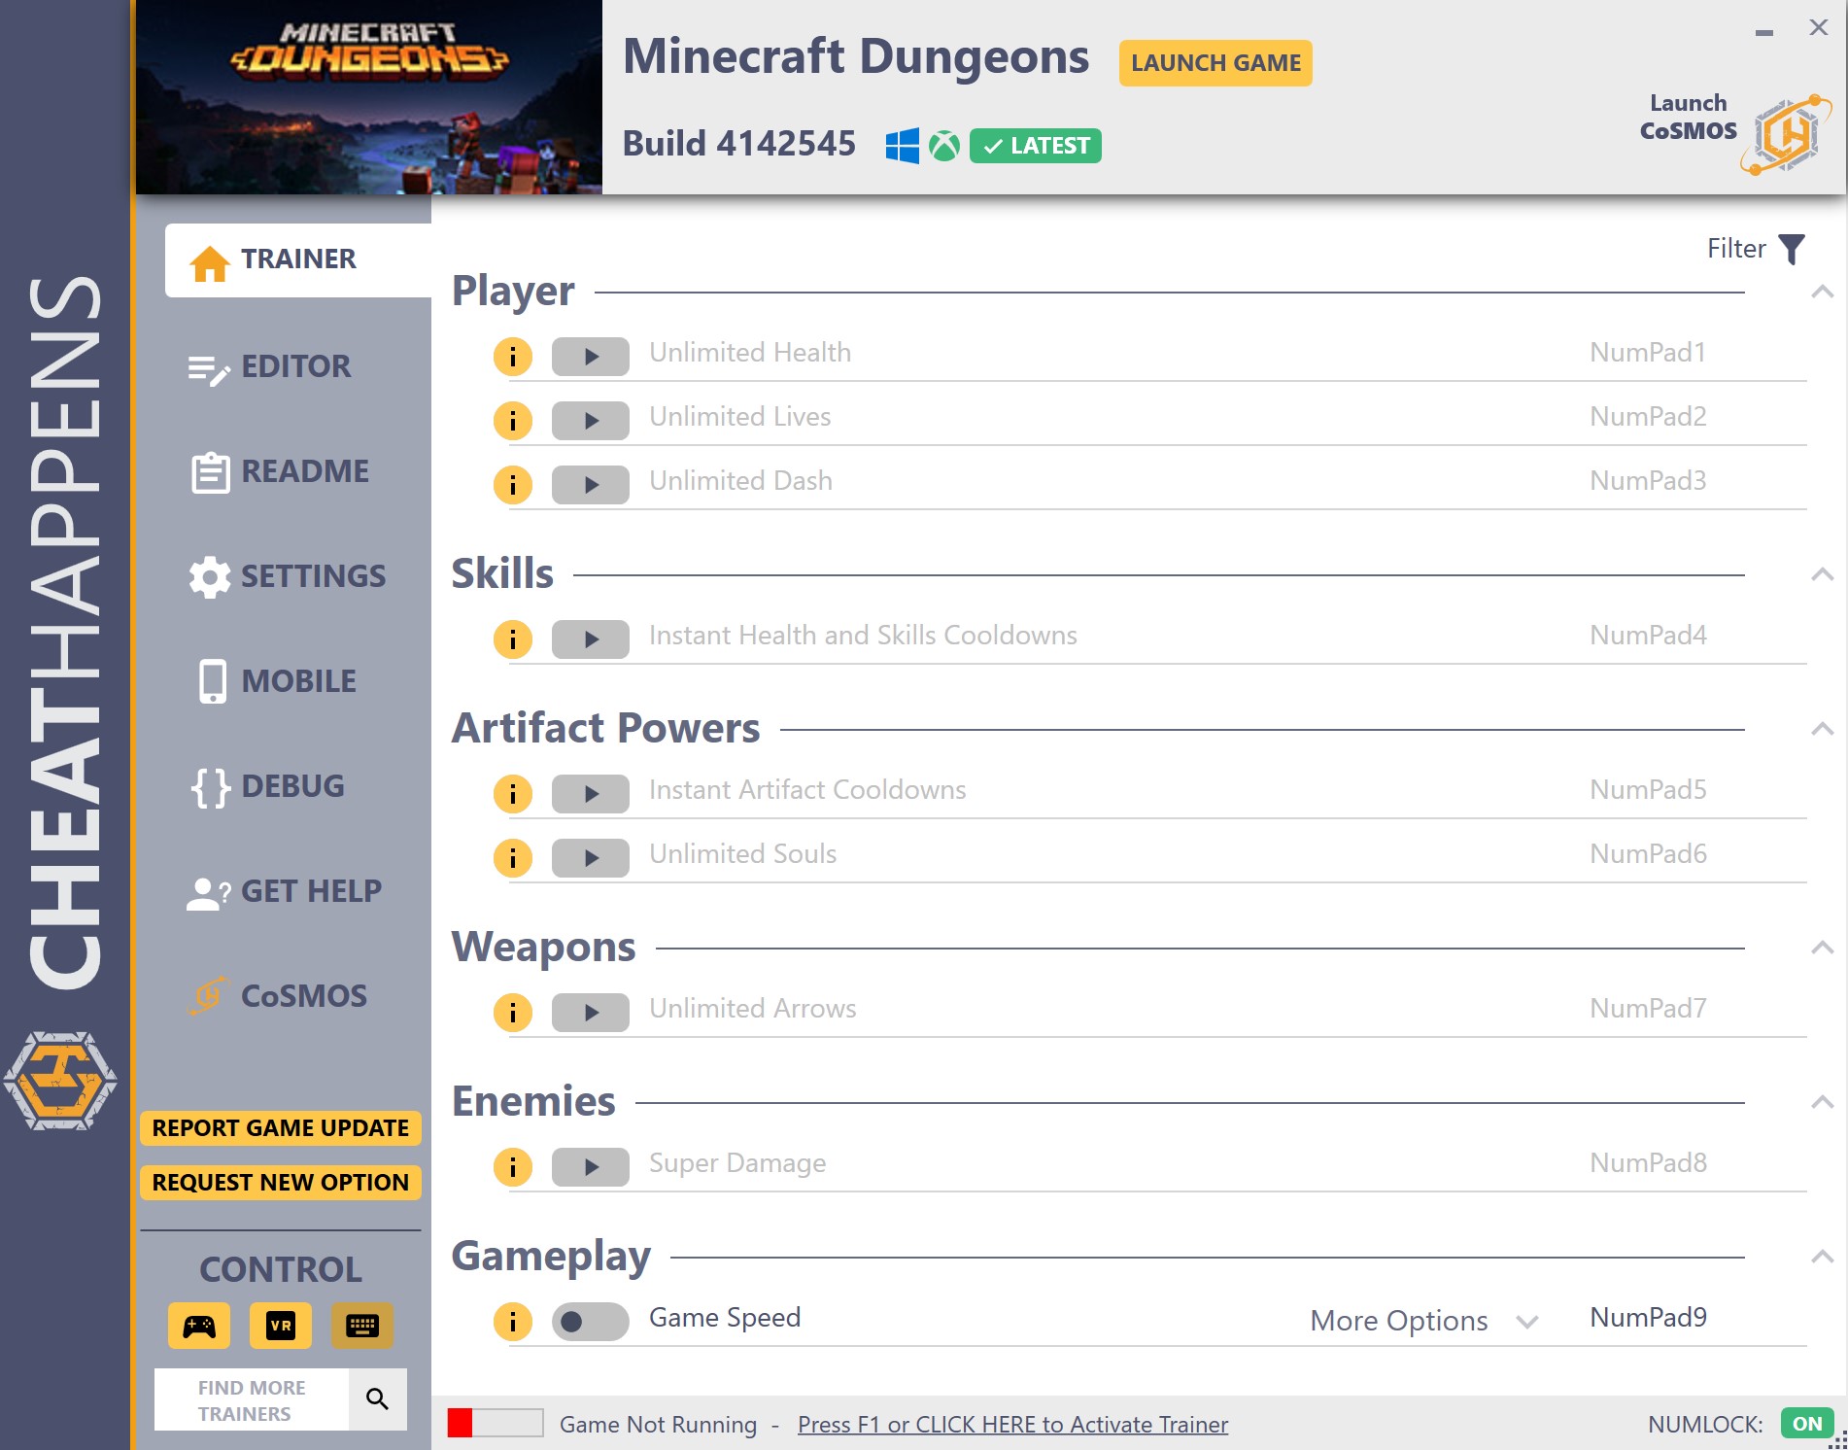The width and height of the screenshot is (1848, 1450).
Task: Click the Launch CoSMOS logo icon
Action: point(1787,134)
